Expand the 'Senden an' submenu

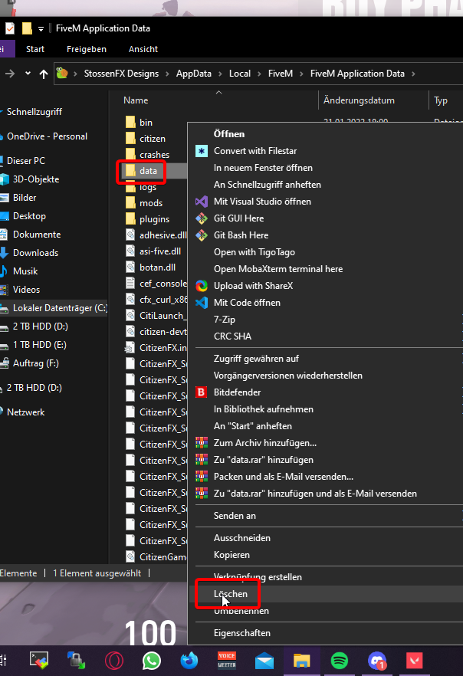click(235, 516)
